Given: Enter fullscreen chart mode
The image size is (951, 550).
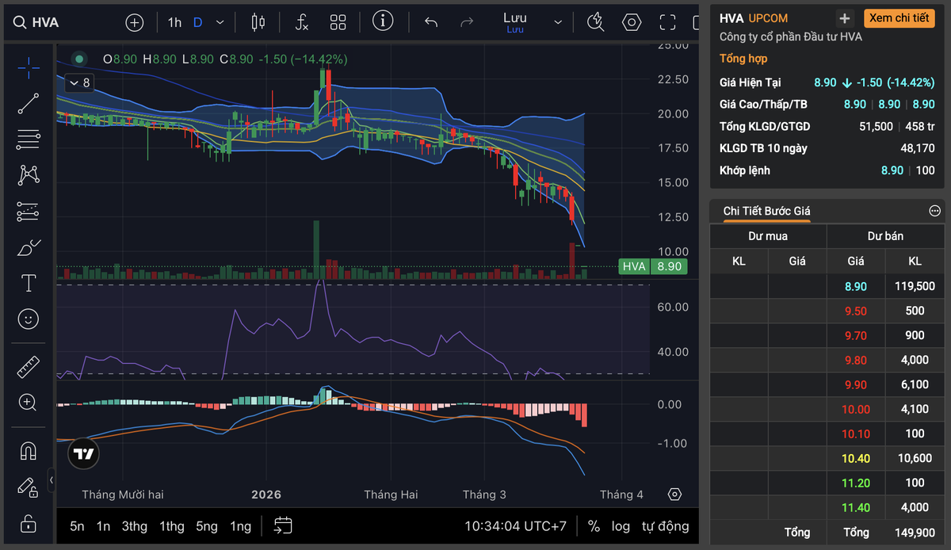Looking at the screenshot, I should pyautogui.click(x=668, y=22).
